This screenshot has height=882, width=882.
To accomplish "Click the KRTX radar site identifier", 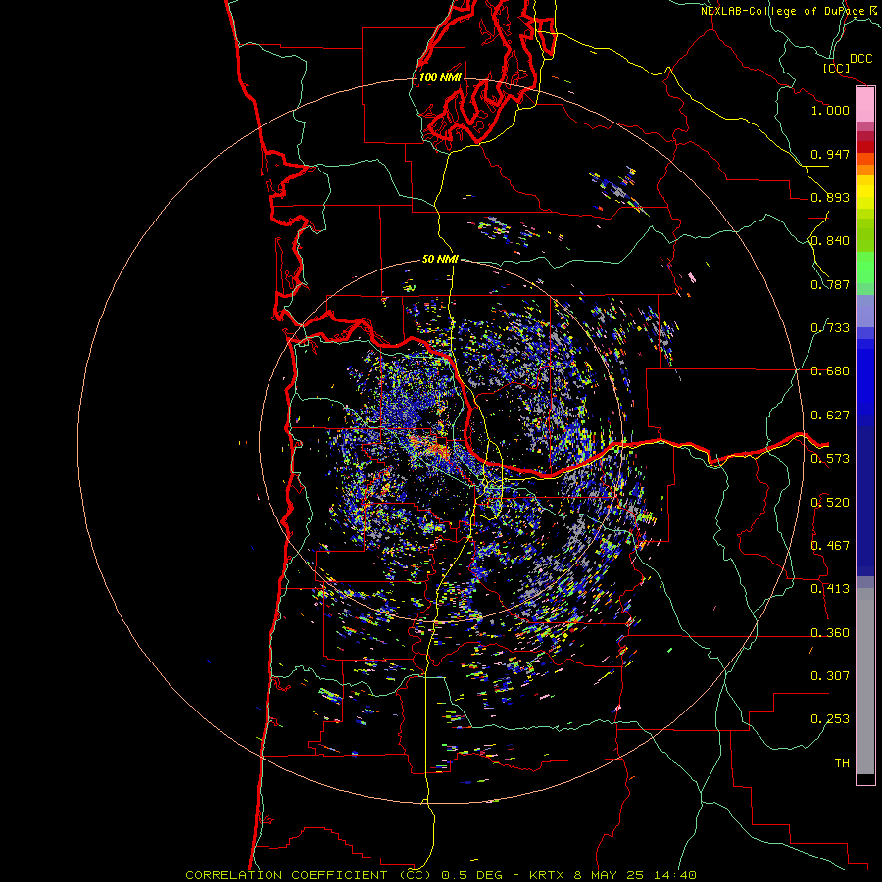I will (x=546, y=875).
